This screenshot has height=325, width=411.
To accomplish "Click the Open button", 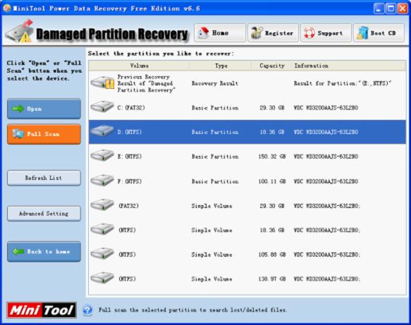I will (44, 109).
